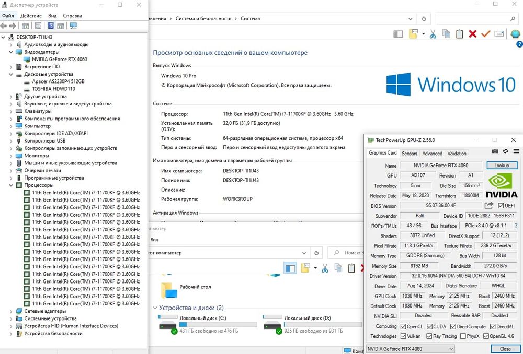Viewport: 523px width, 354px height.
Task: Click the Paste clipboard icon in System window toolbar
Action: click(460, 33)
